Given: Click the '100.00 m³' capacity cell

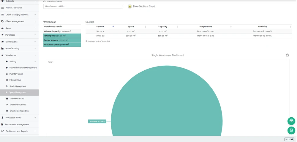Looking at the screenshot, I should pyautogui.click(x=163, y=36).
